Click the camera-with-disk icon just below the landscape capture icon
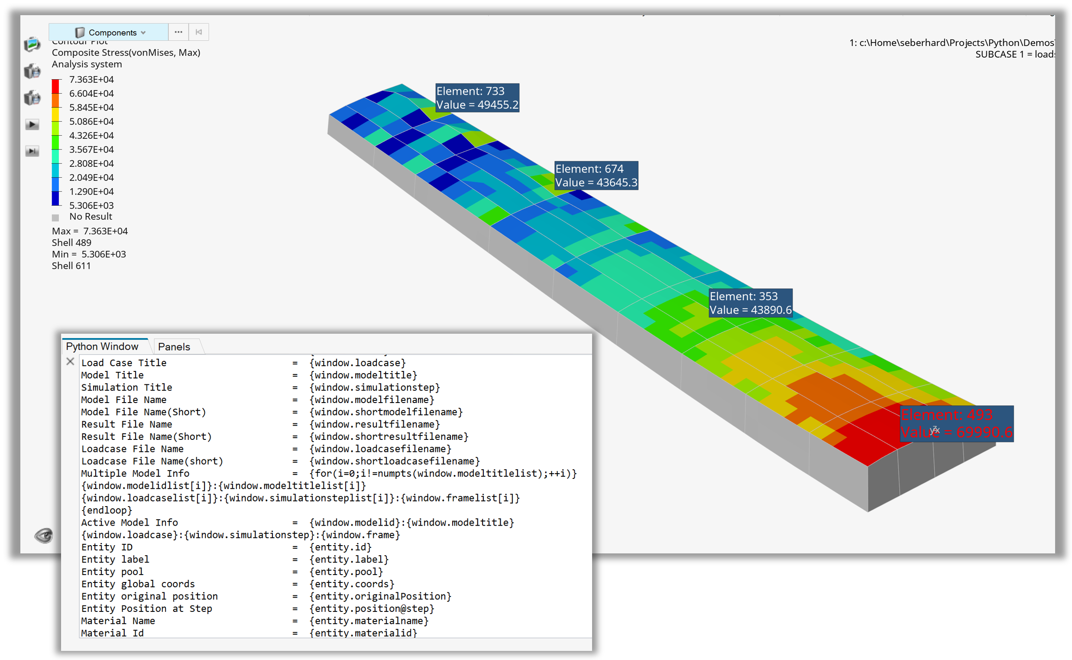This screenshot has height=660, width=1072. 32,71
